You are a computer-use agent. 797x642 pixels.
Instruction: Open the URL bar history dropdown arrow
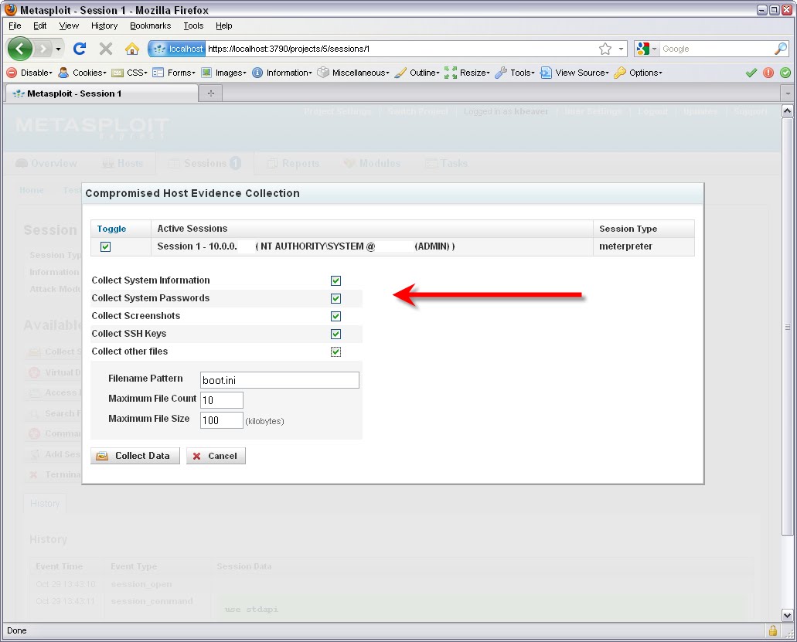[x=621, y=49]
